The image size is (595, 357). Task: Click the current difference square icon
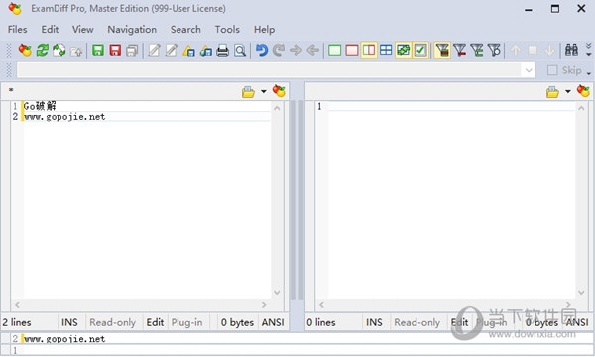pos(533,50)
